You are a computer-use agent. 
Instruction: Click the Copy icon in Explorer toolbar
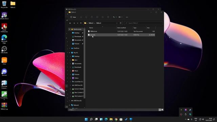86,17
